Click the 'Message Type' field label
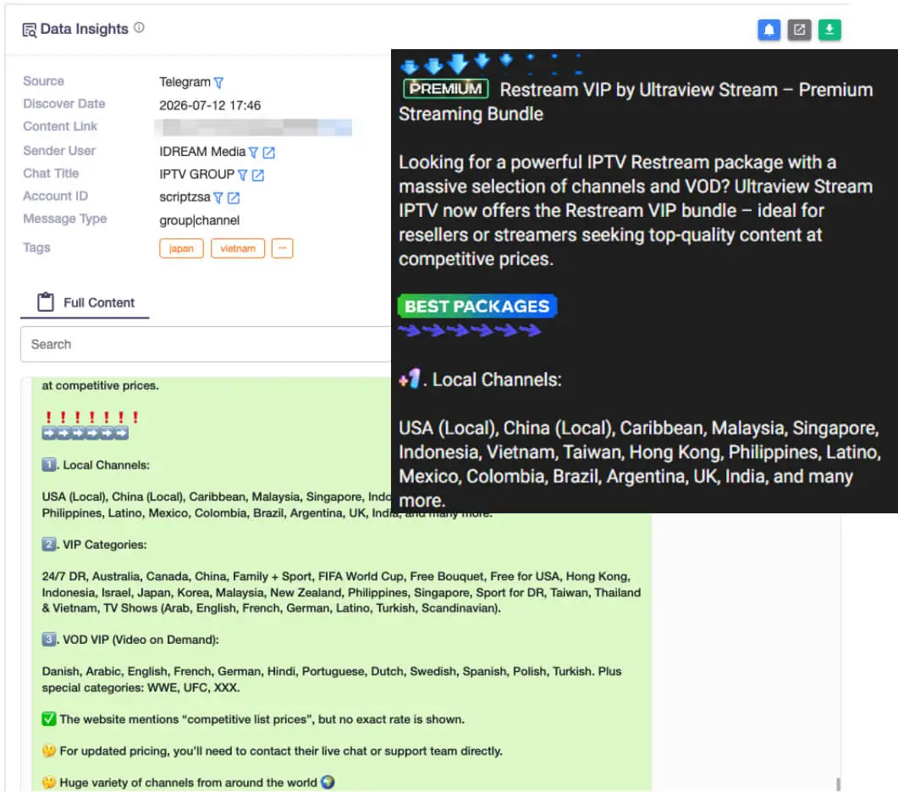 tap(64, 219)
